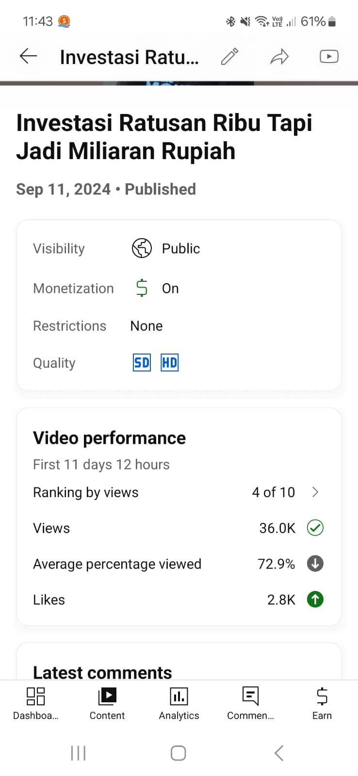358x776 pixels.
Task: Open video in YouTube player icon
Action: point(329,57)
